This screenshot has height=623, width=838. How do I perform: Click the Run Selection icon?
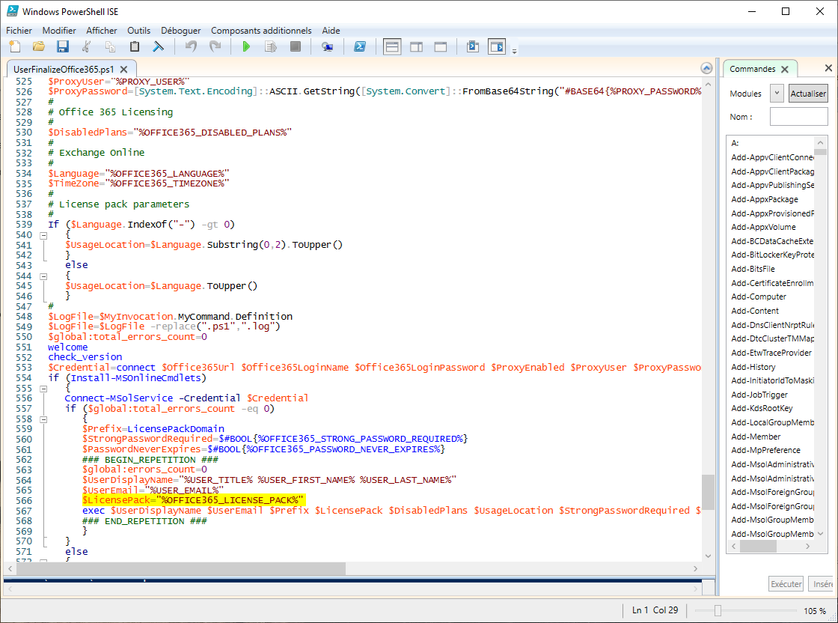click(271, 46)
